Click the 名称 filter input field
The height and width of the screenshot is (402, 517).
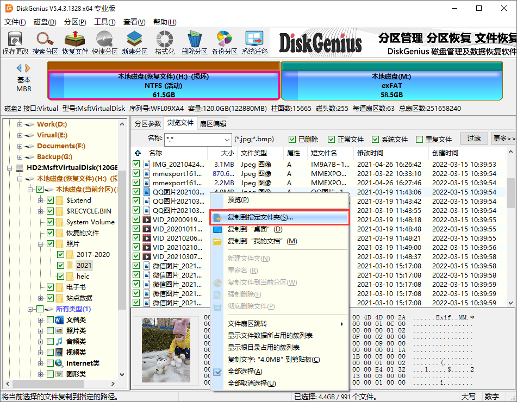(x=194, y=140)
